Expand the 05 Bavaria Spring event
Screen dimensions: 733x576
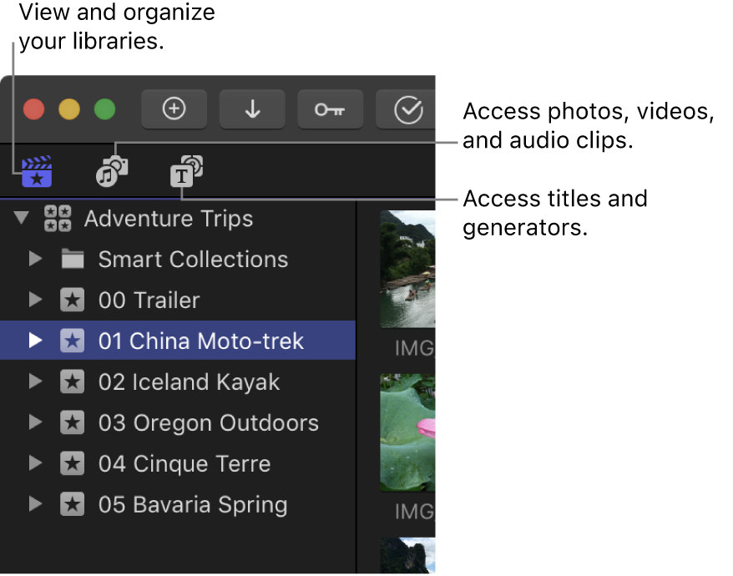34,504
